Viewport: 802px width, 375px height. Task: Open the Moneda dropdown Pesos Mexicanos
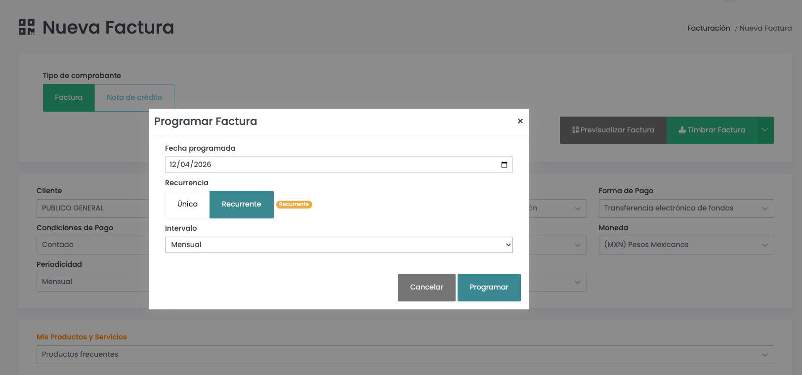tap(686, 245)
